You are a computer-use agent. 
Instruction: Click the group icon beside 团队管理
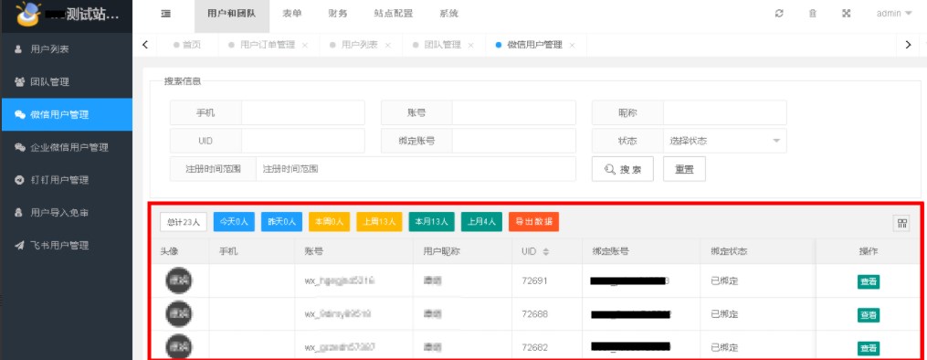[19, 81]
